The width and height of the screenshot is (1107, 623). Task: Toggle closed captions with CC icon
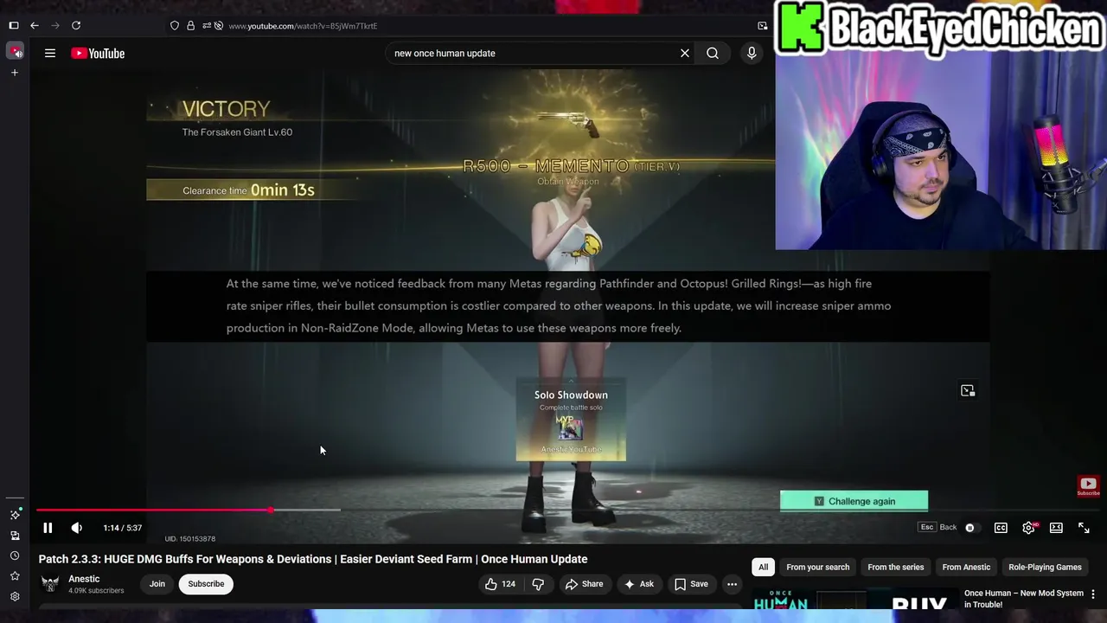coord(1001,528)
